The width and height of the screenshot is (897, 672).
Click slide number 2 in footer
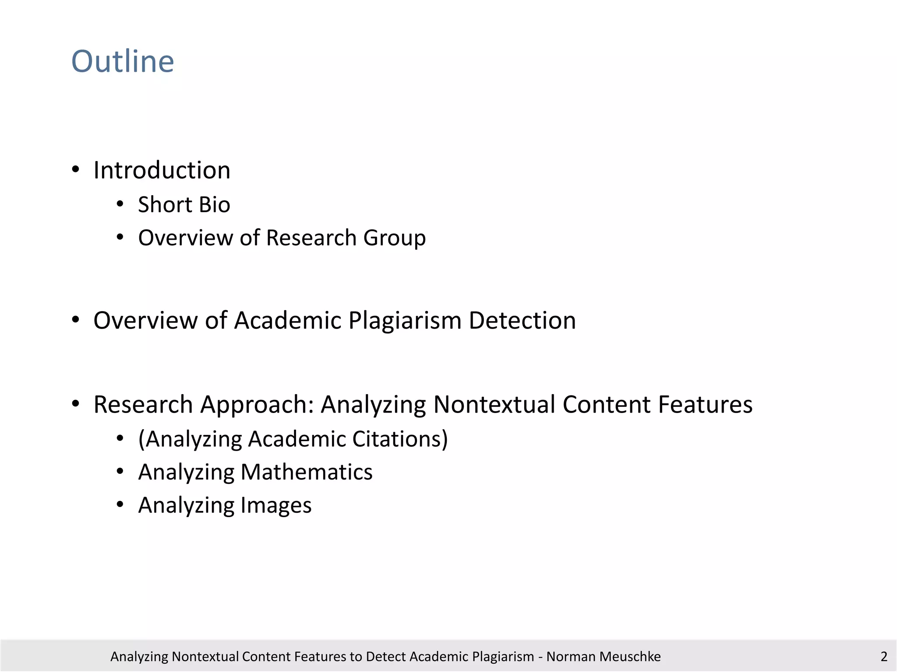[884, 656]
